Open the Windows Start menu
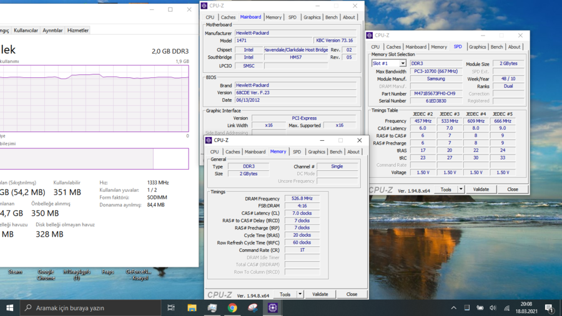This screenshot has width=562, height=316. pyautogui.click(x=9, y=308)
